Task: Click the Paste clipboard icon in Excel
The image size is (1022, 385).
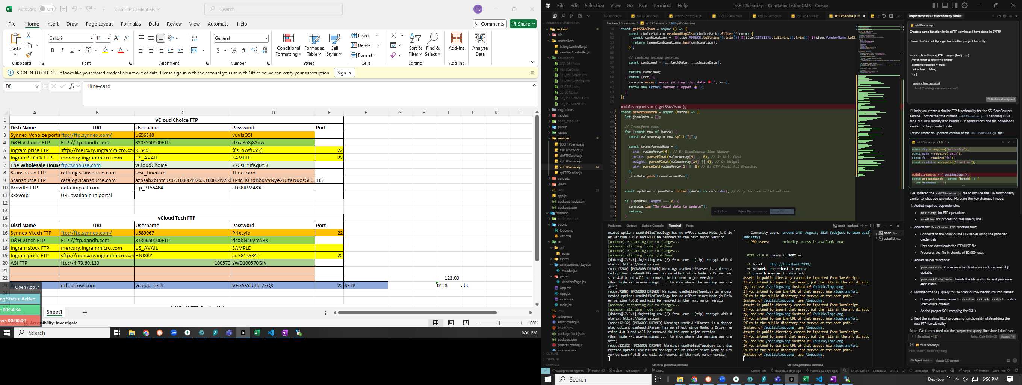Action: (15, 39)
